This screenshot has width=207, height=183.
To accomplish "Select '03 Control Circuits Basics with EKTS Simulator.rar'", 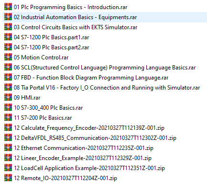I will click(x=76, y=27).
